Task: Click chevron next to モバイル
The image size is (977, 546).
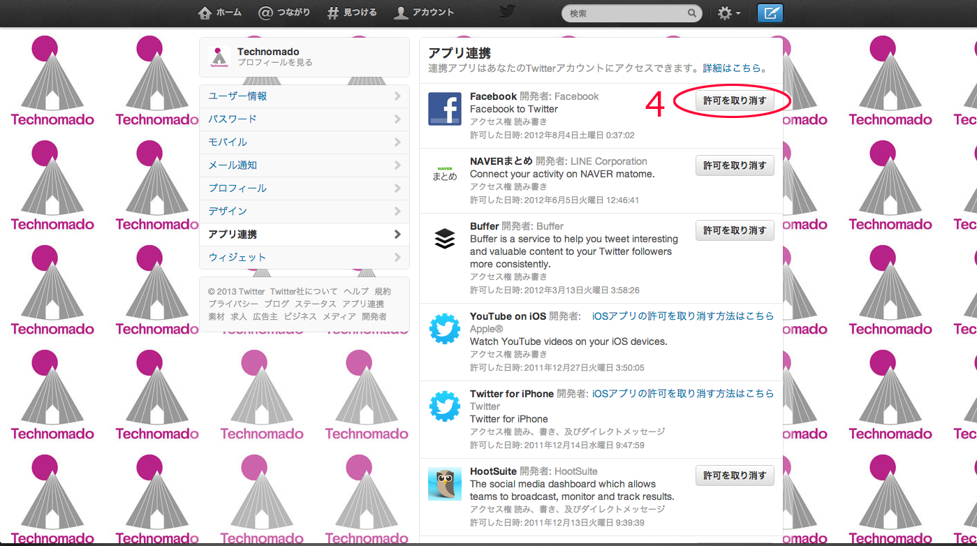Action: pyautogui.click(x=397, y=142)
